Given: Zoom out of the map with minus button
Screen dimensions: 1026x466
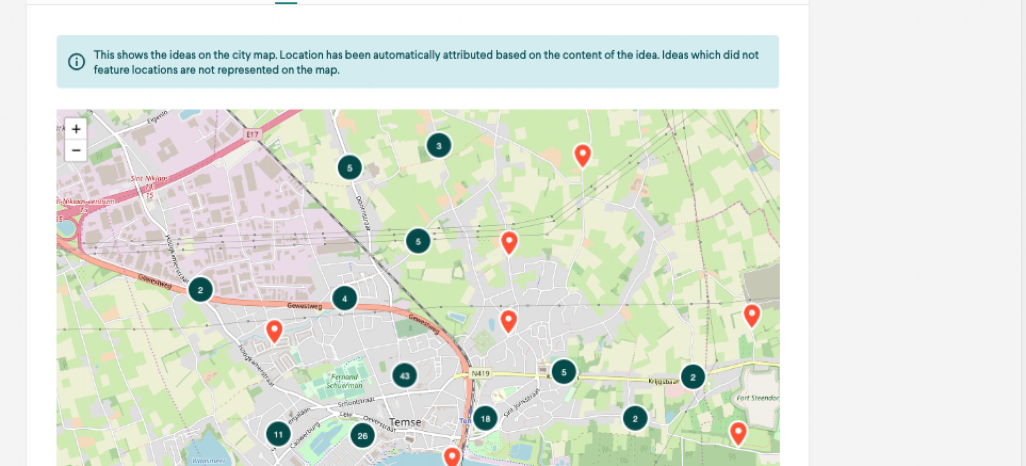Looking at the screenshot, I should (x=76, y=151).
